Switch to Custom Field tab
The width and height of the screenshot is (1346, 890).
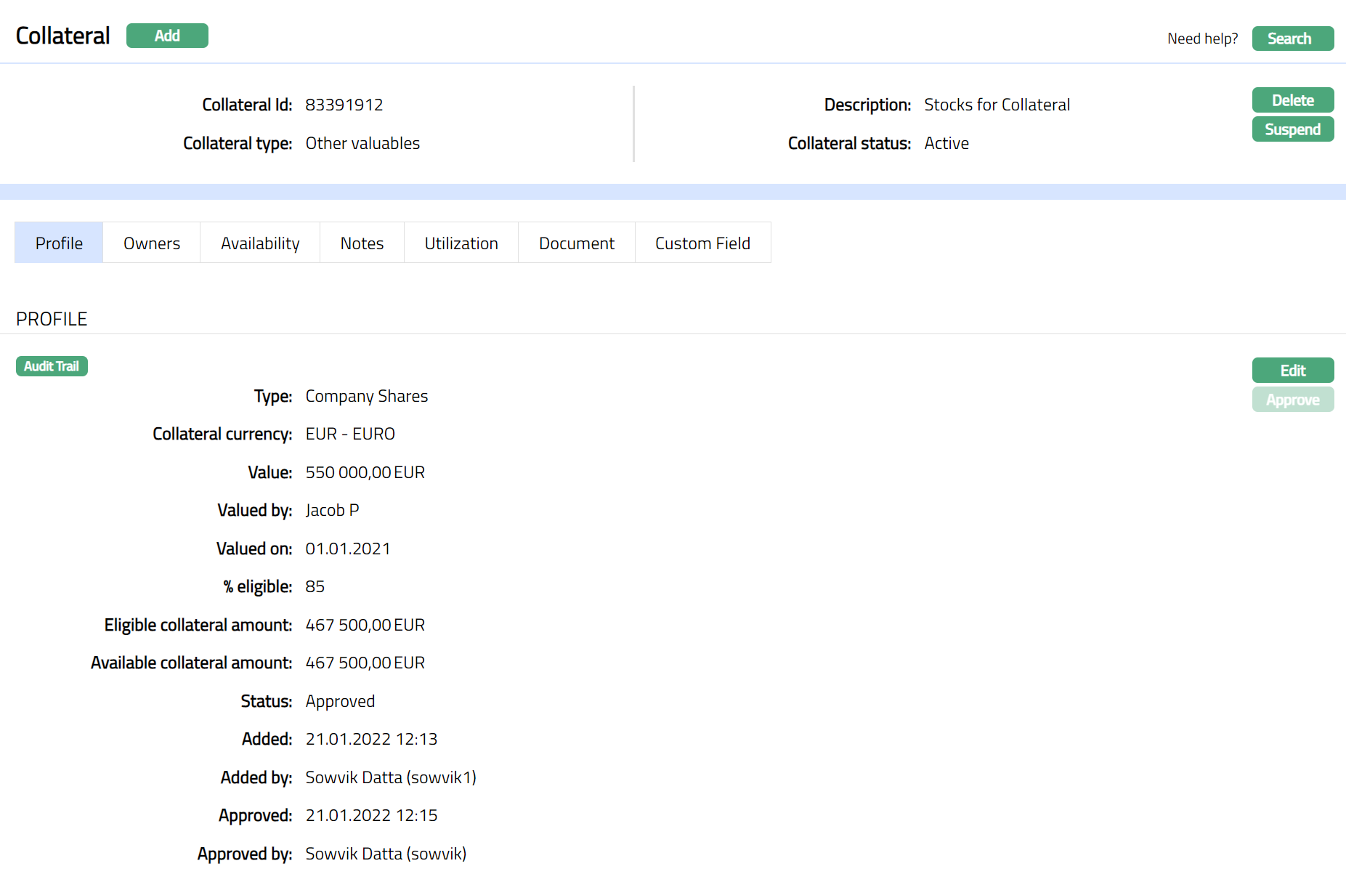pos(702,243)
